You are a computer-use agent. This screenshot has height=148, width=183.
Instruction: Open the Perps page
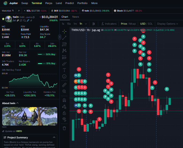tap(49, 3)
